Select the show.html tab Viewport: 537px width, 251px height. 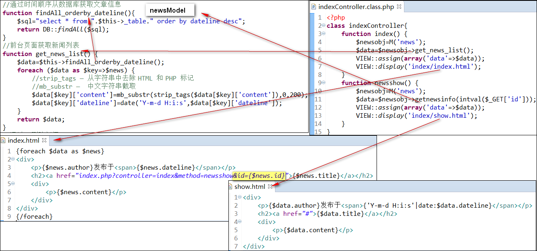250,187
